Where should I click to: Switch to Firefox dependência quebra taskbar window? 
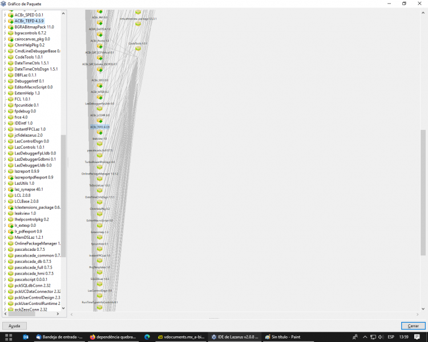point(113,337)
